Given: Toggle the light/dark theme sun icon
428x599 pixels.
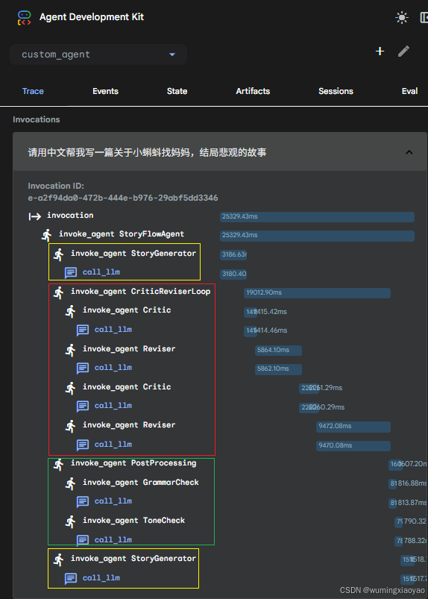Looking at the screenshot, I should [x=402, y=18].
